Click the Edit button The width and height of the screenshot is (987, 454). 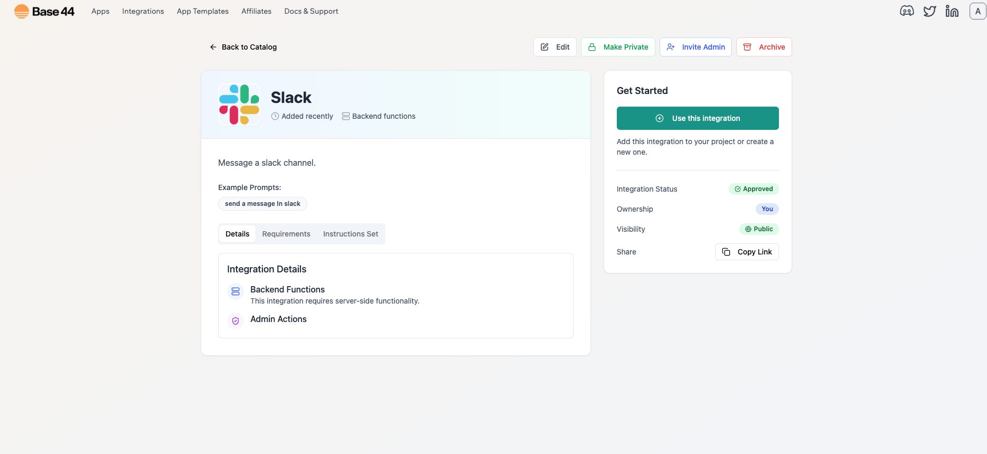click(555, 47)
